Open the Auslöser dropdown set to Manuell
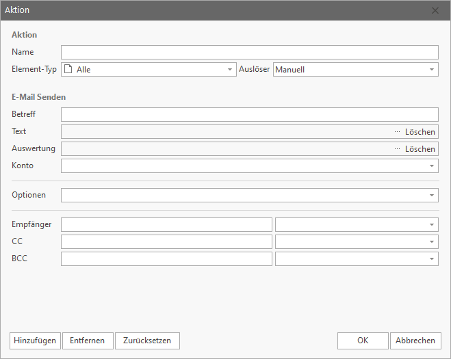The height and width of the screenshot is (359, 451). click(x=432, y=70)
